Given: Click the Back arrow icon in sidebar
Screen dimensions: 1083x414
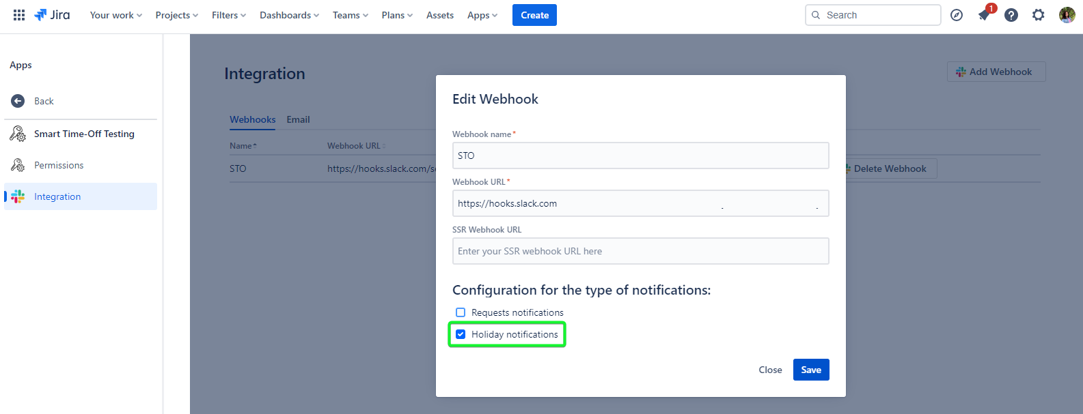Looking at the screenshot, I should point(18,101).
